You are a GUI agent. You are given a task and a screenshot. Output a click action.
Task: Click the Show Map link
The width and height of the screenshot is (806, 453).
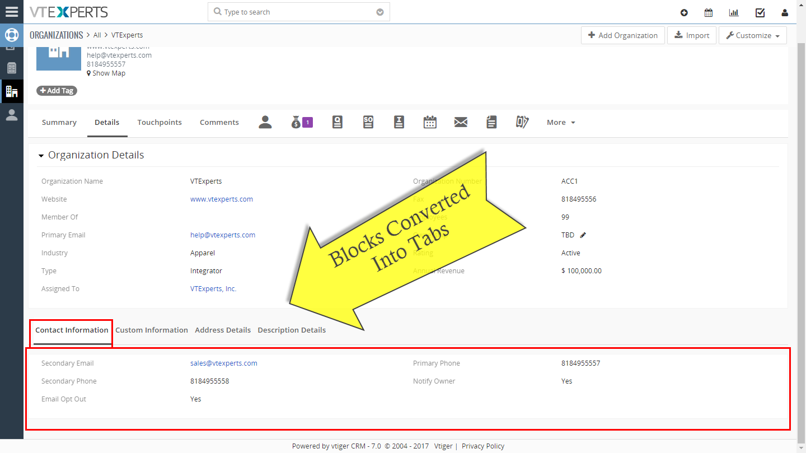(106, 73)
